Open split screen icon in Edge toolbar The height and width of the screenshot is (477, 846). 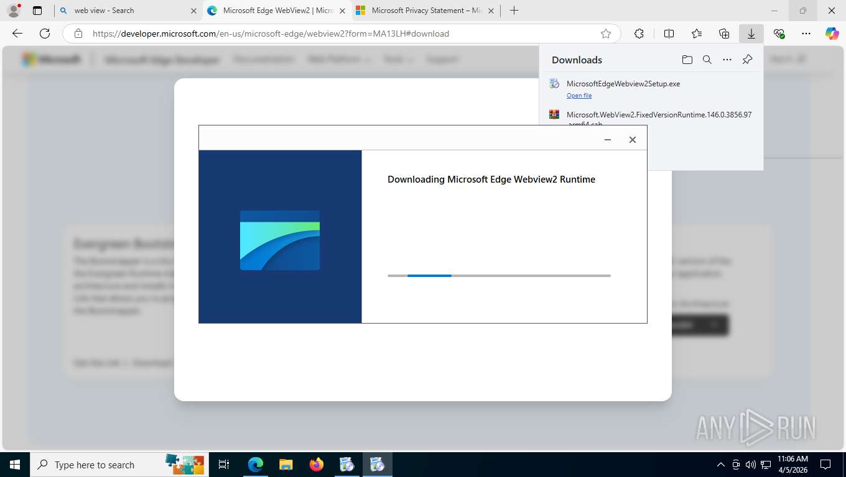669,34
